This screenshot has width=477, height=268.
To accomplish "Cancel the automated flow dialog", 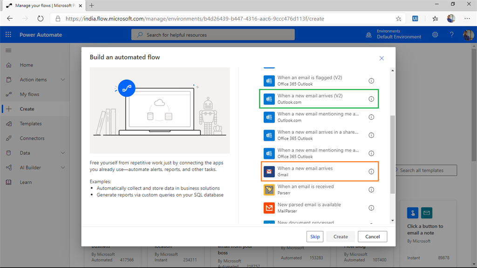I will coord(372,237).
